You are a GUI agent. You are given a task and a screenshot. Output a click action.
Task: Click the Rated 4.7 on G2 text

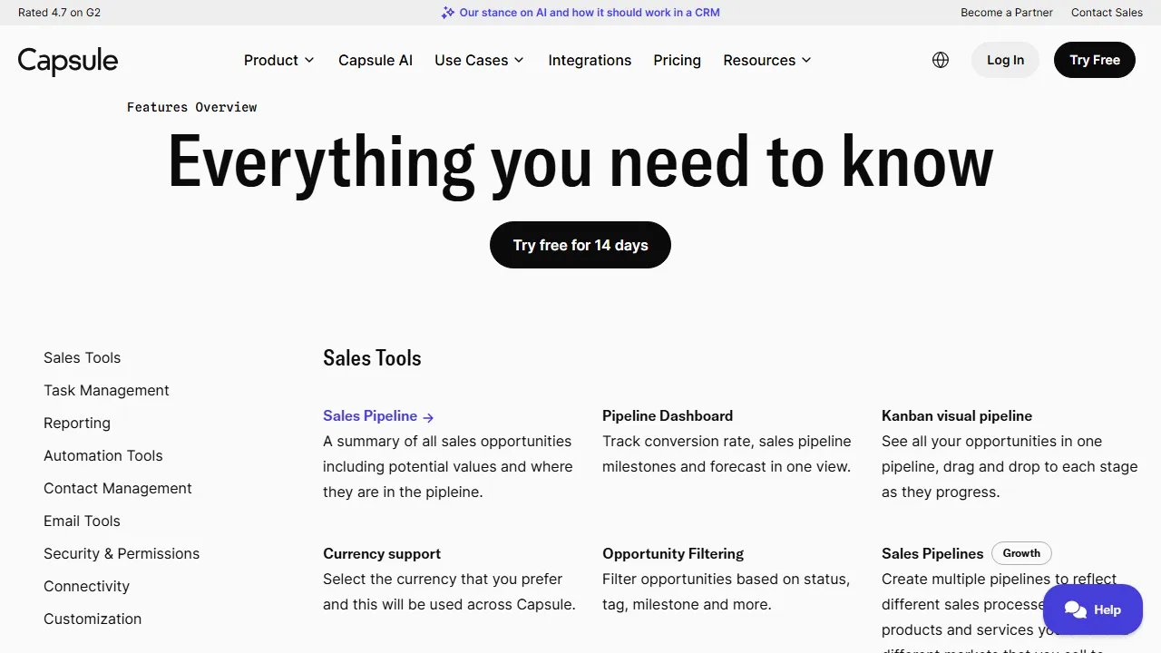click(x=59, y=13)
